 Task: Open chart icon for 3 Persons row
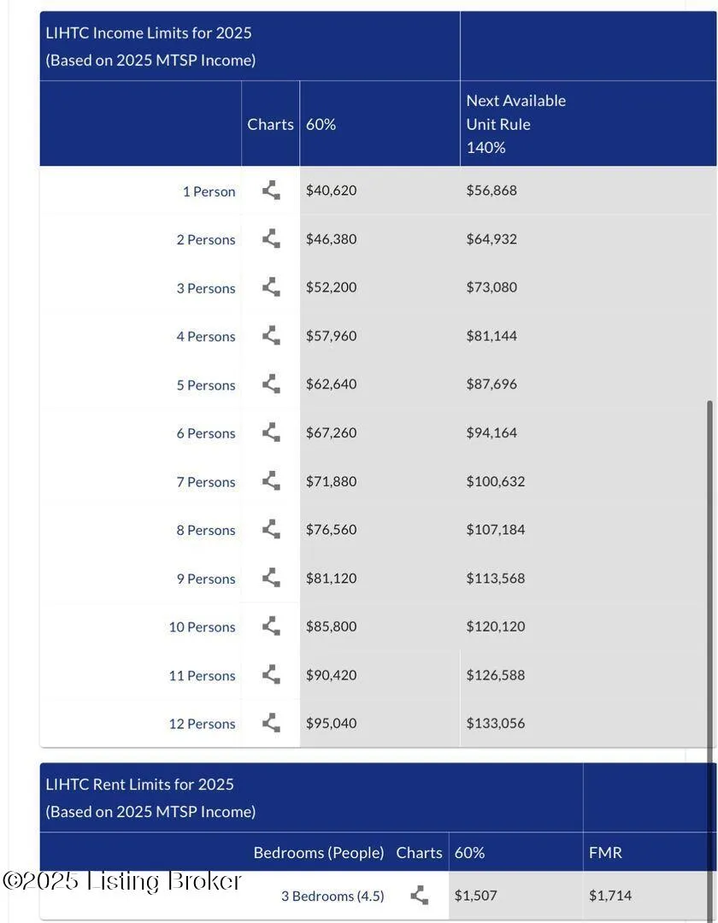click(x=271, y=287)
